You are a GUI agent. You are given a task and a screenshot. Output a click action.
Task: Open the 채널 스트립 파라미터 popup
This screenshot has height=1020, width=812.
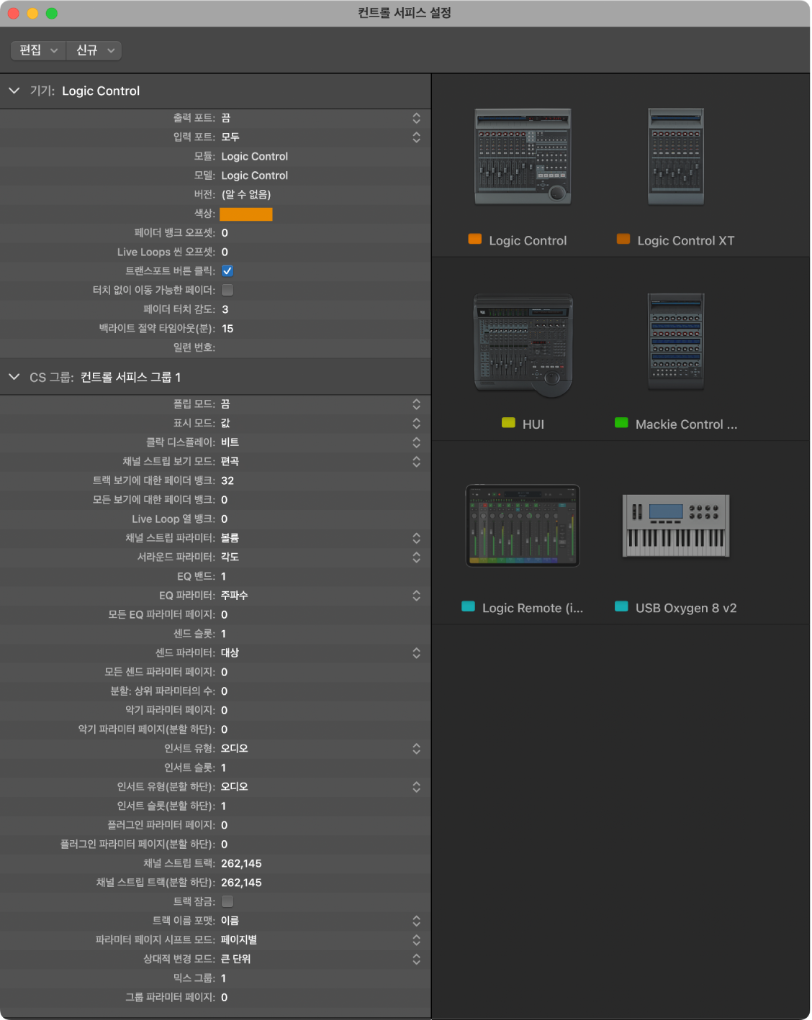pyautogui.click(x=416, y=538)
